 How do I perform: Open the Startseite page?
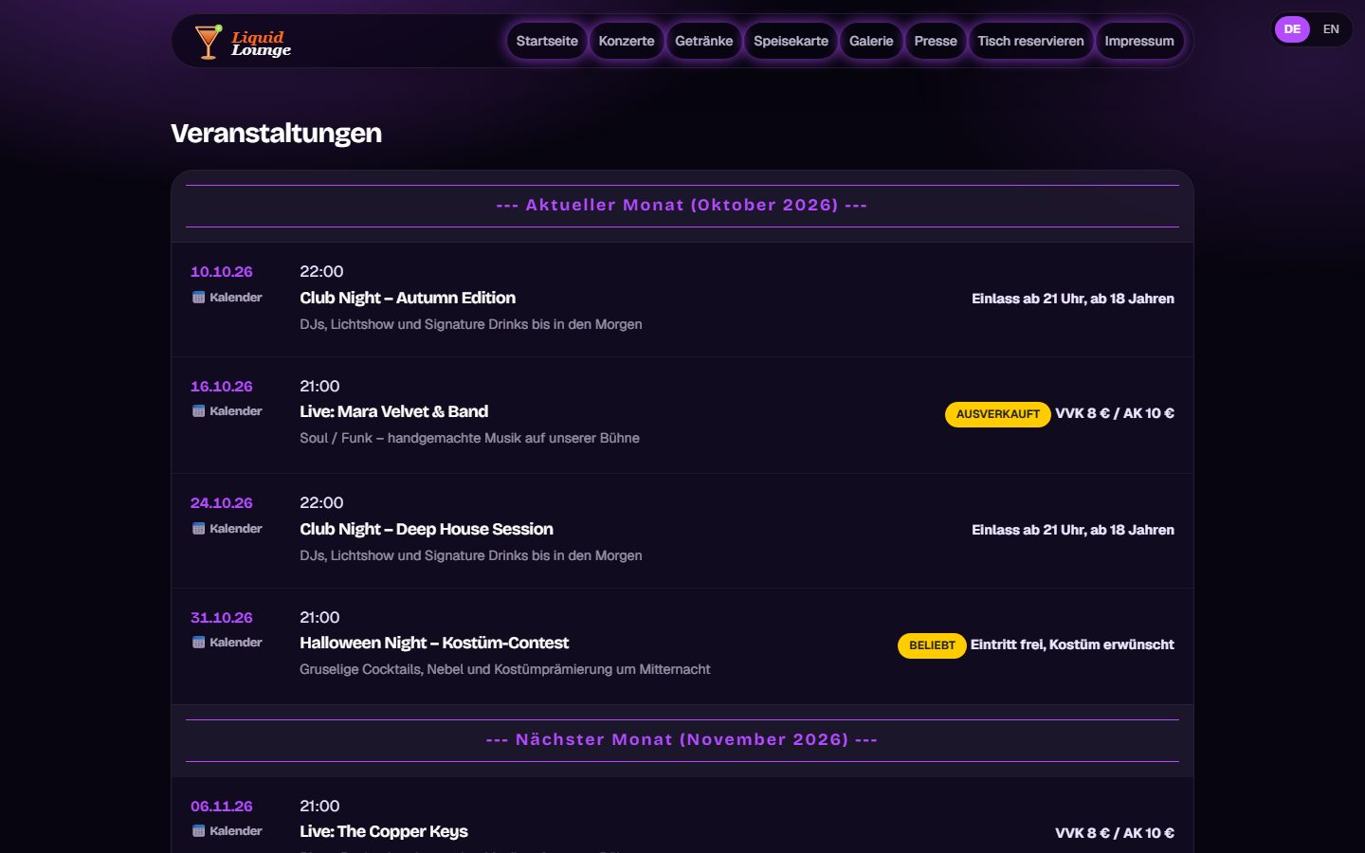(x=547, y=41)
